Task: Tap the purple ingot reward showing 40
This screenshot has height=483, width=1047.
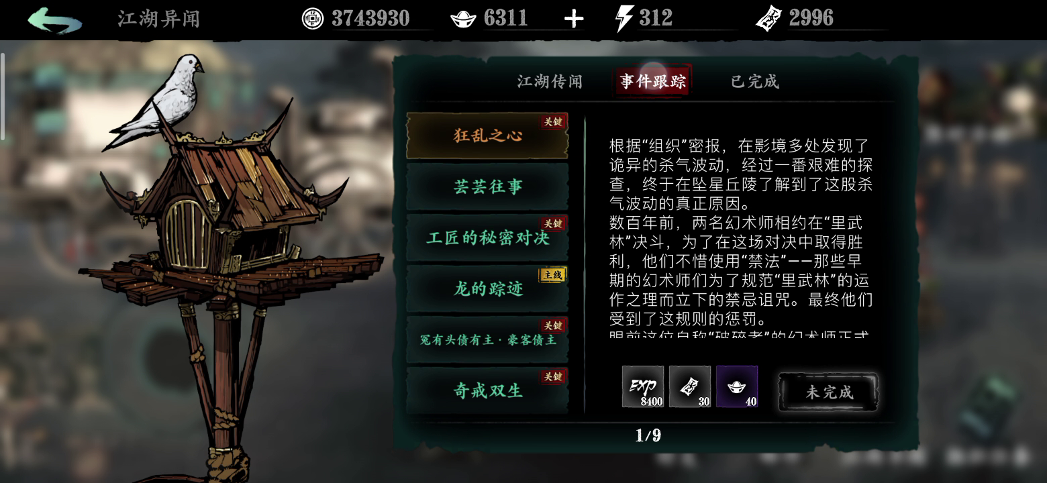Action: (x=737, y=386)
